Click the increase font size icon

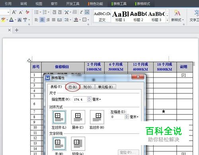pos(14,12)
